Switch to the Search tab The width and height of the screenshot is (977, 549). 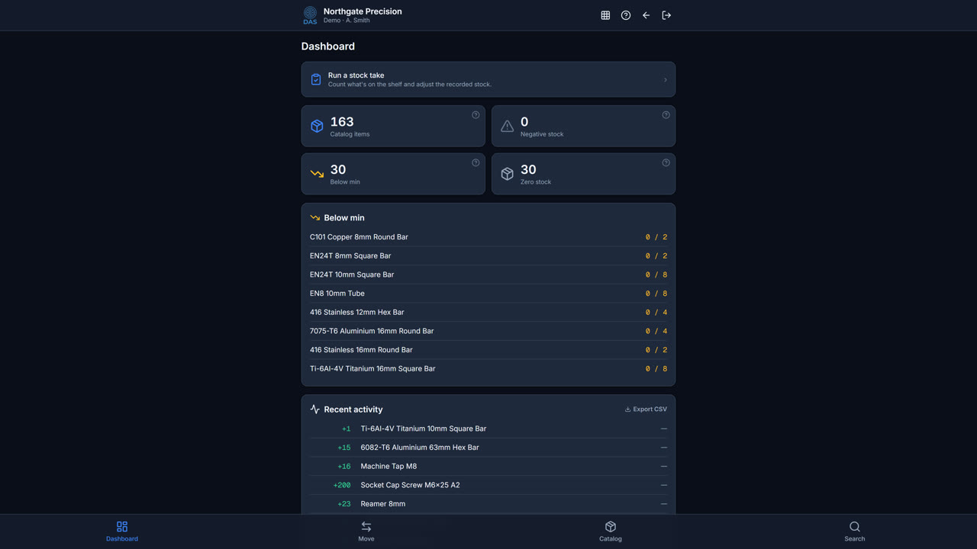coord(855,531)
